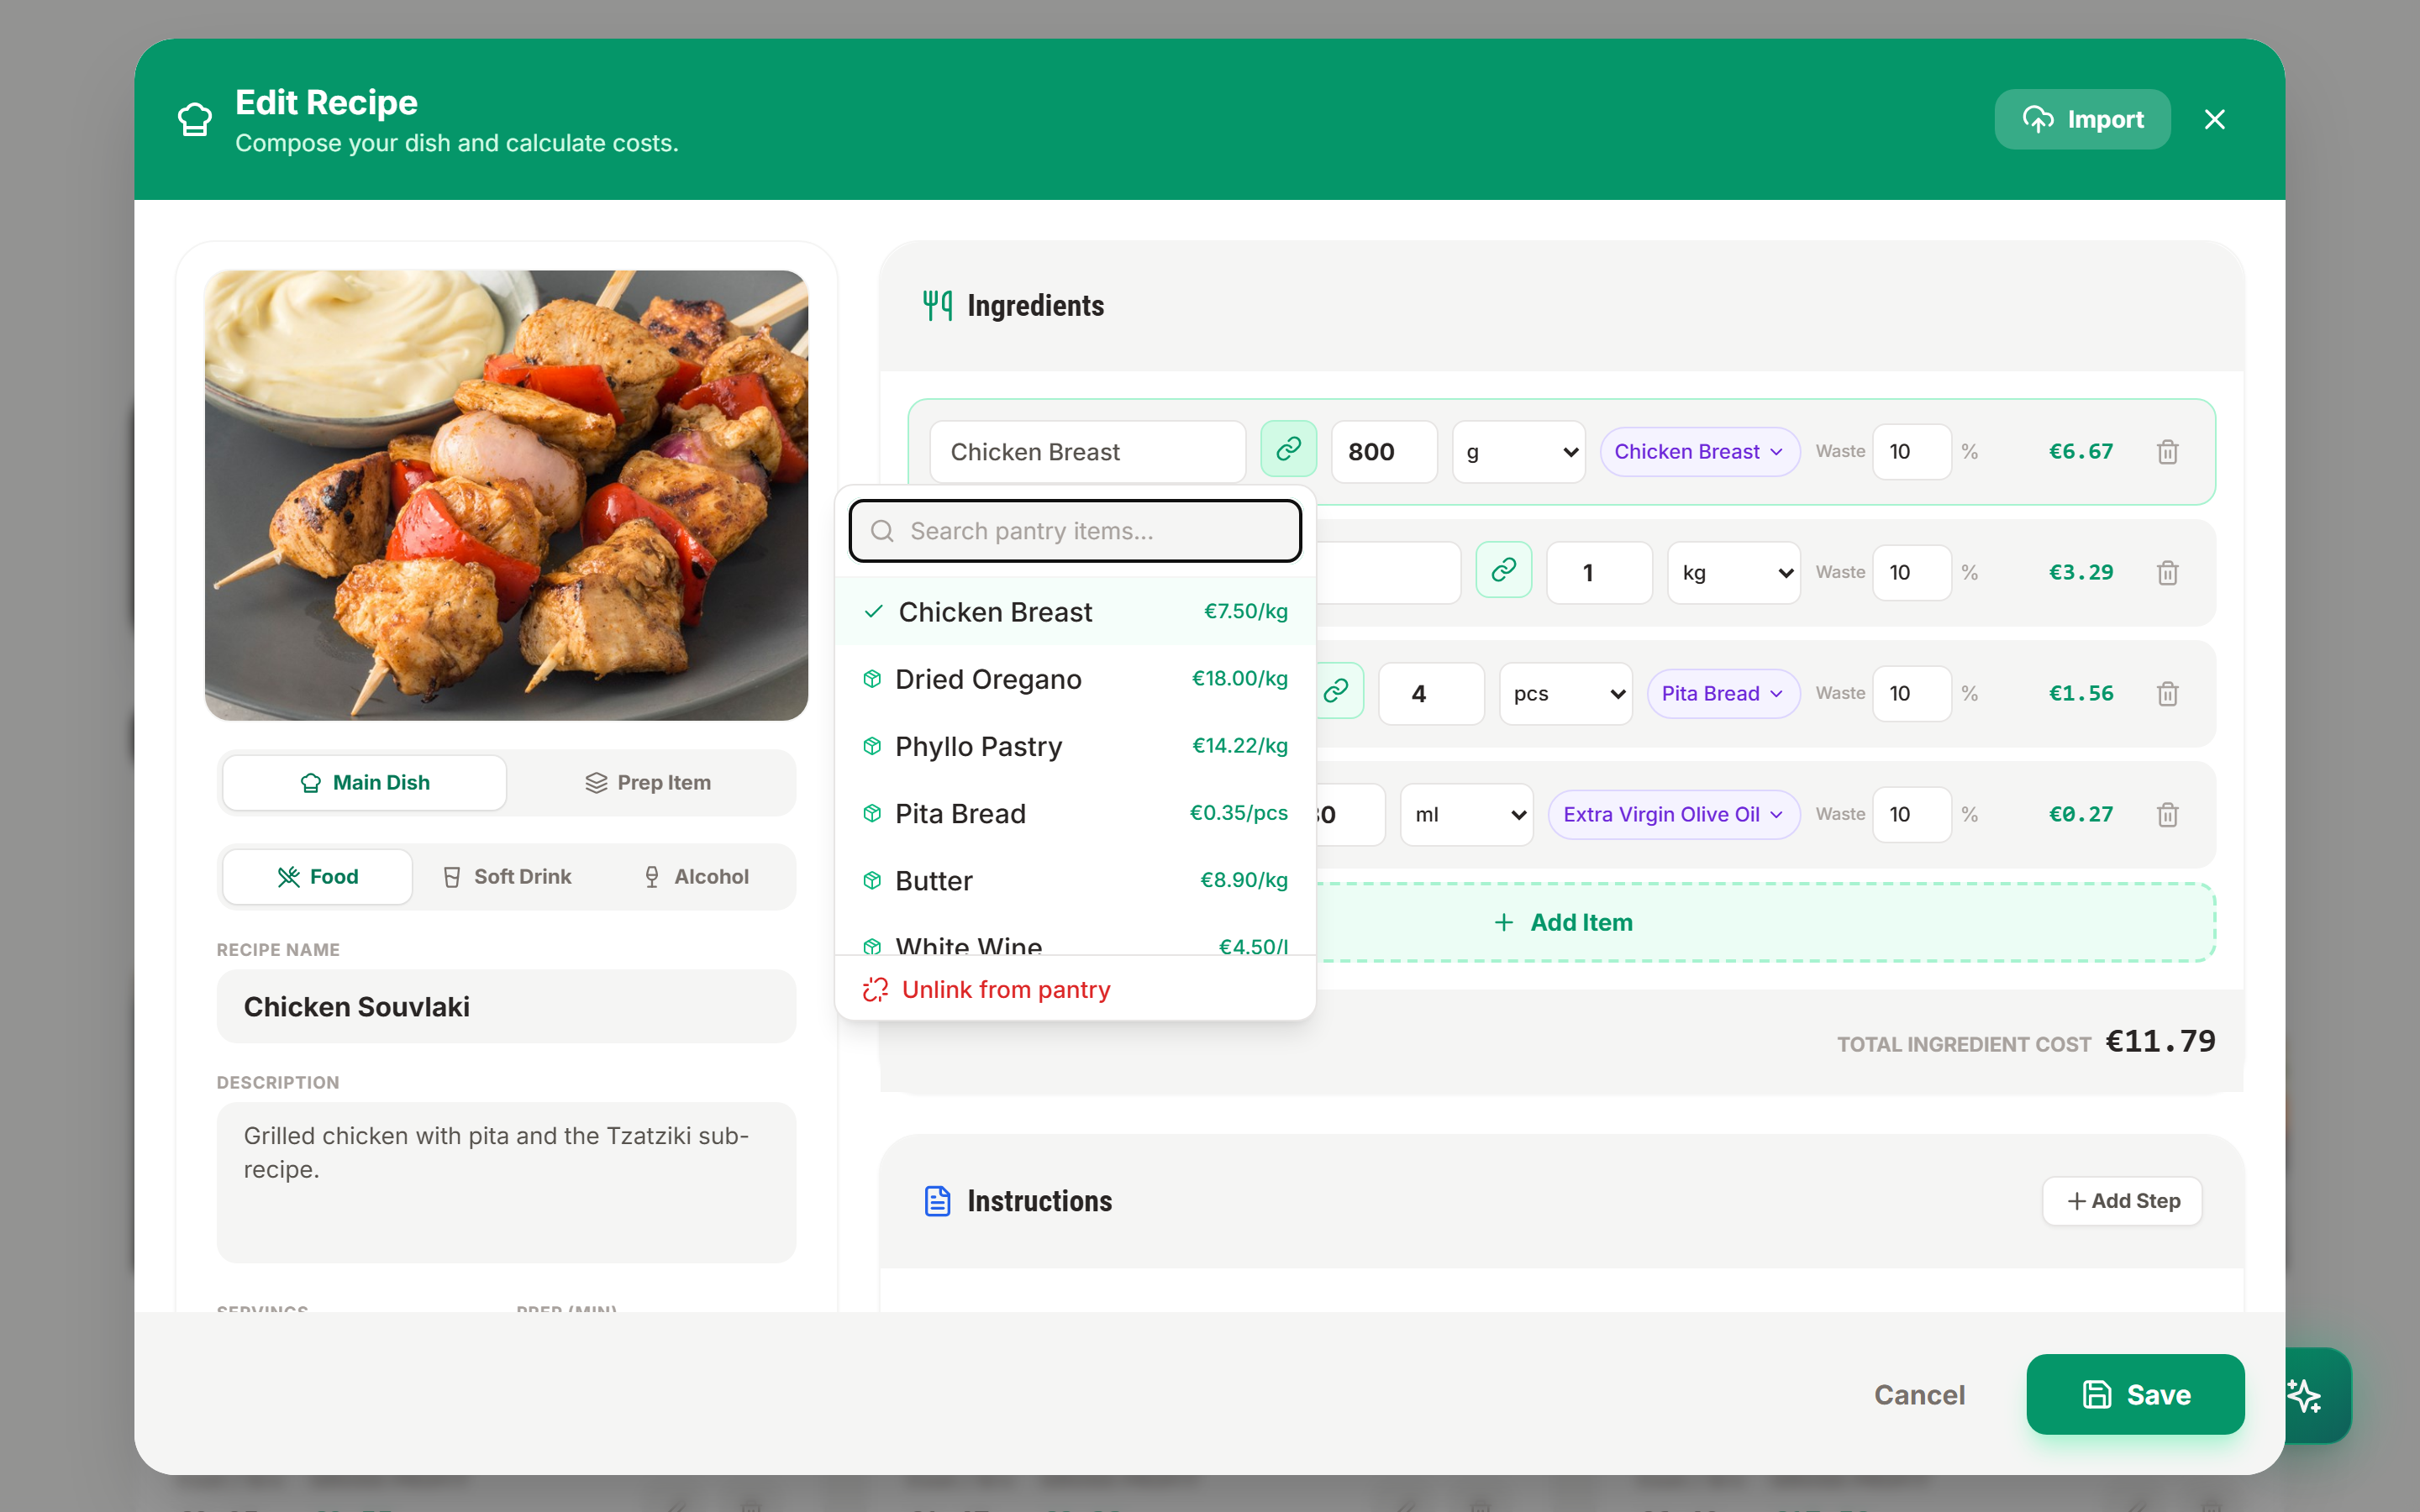Image resolution: width=2420 pixels, height=1512 pixels.
Task: Select Pita Bread pantry item
Action: [1075, 813]
